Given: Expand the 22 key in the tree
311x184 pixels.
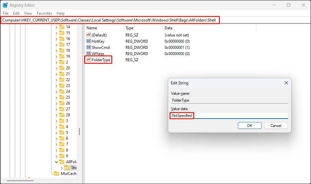Looking at the screenshot, I should click(x=56, y=80).
